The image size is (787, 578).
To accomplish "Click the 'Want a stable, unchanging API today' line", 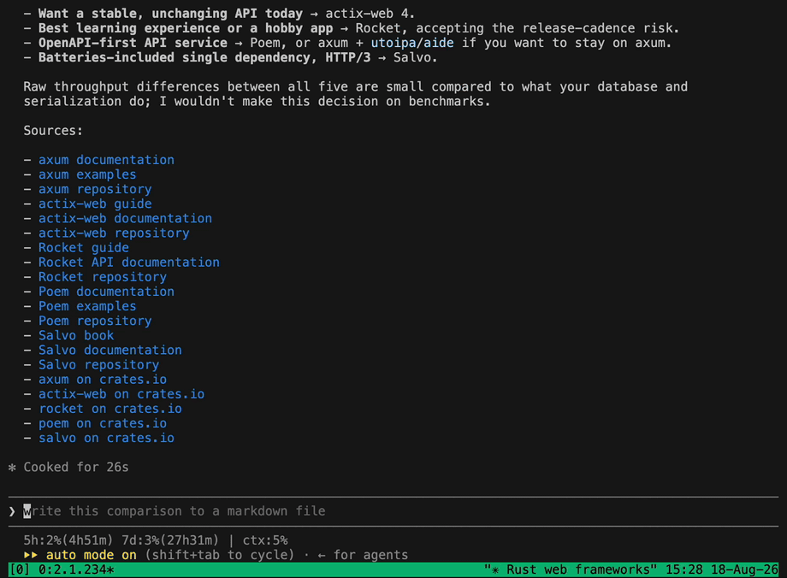I will point(219,14).
